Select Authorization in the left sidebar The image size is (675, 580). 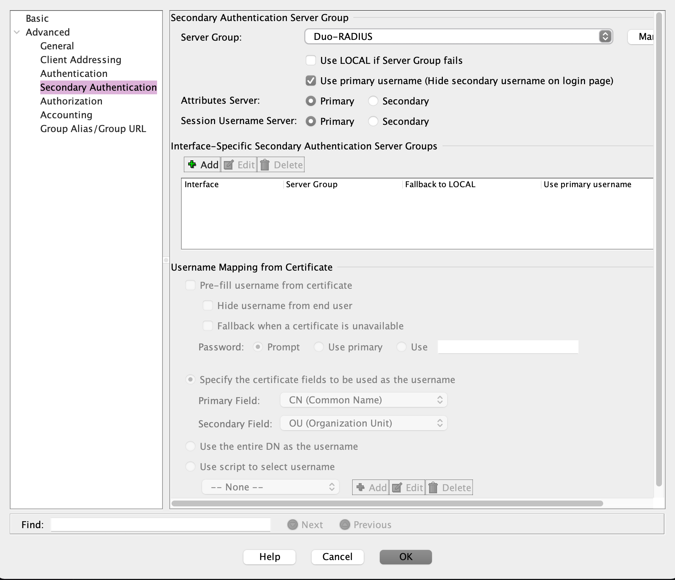pos(71,101)
